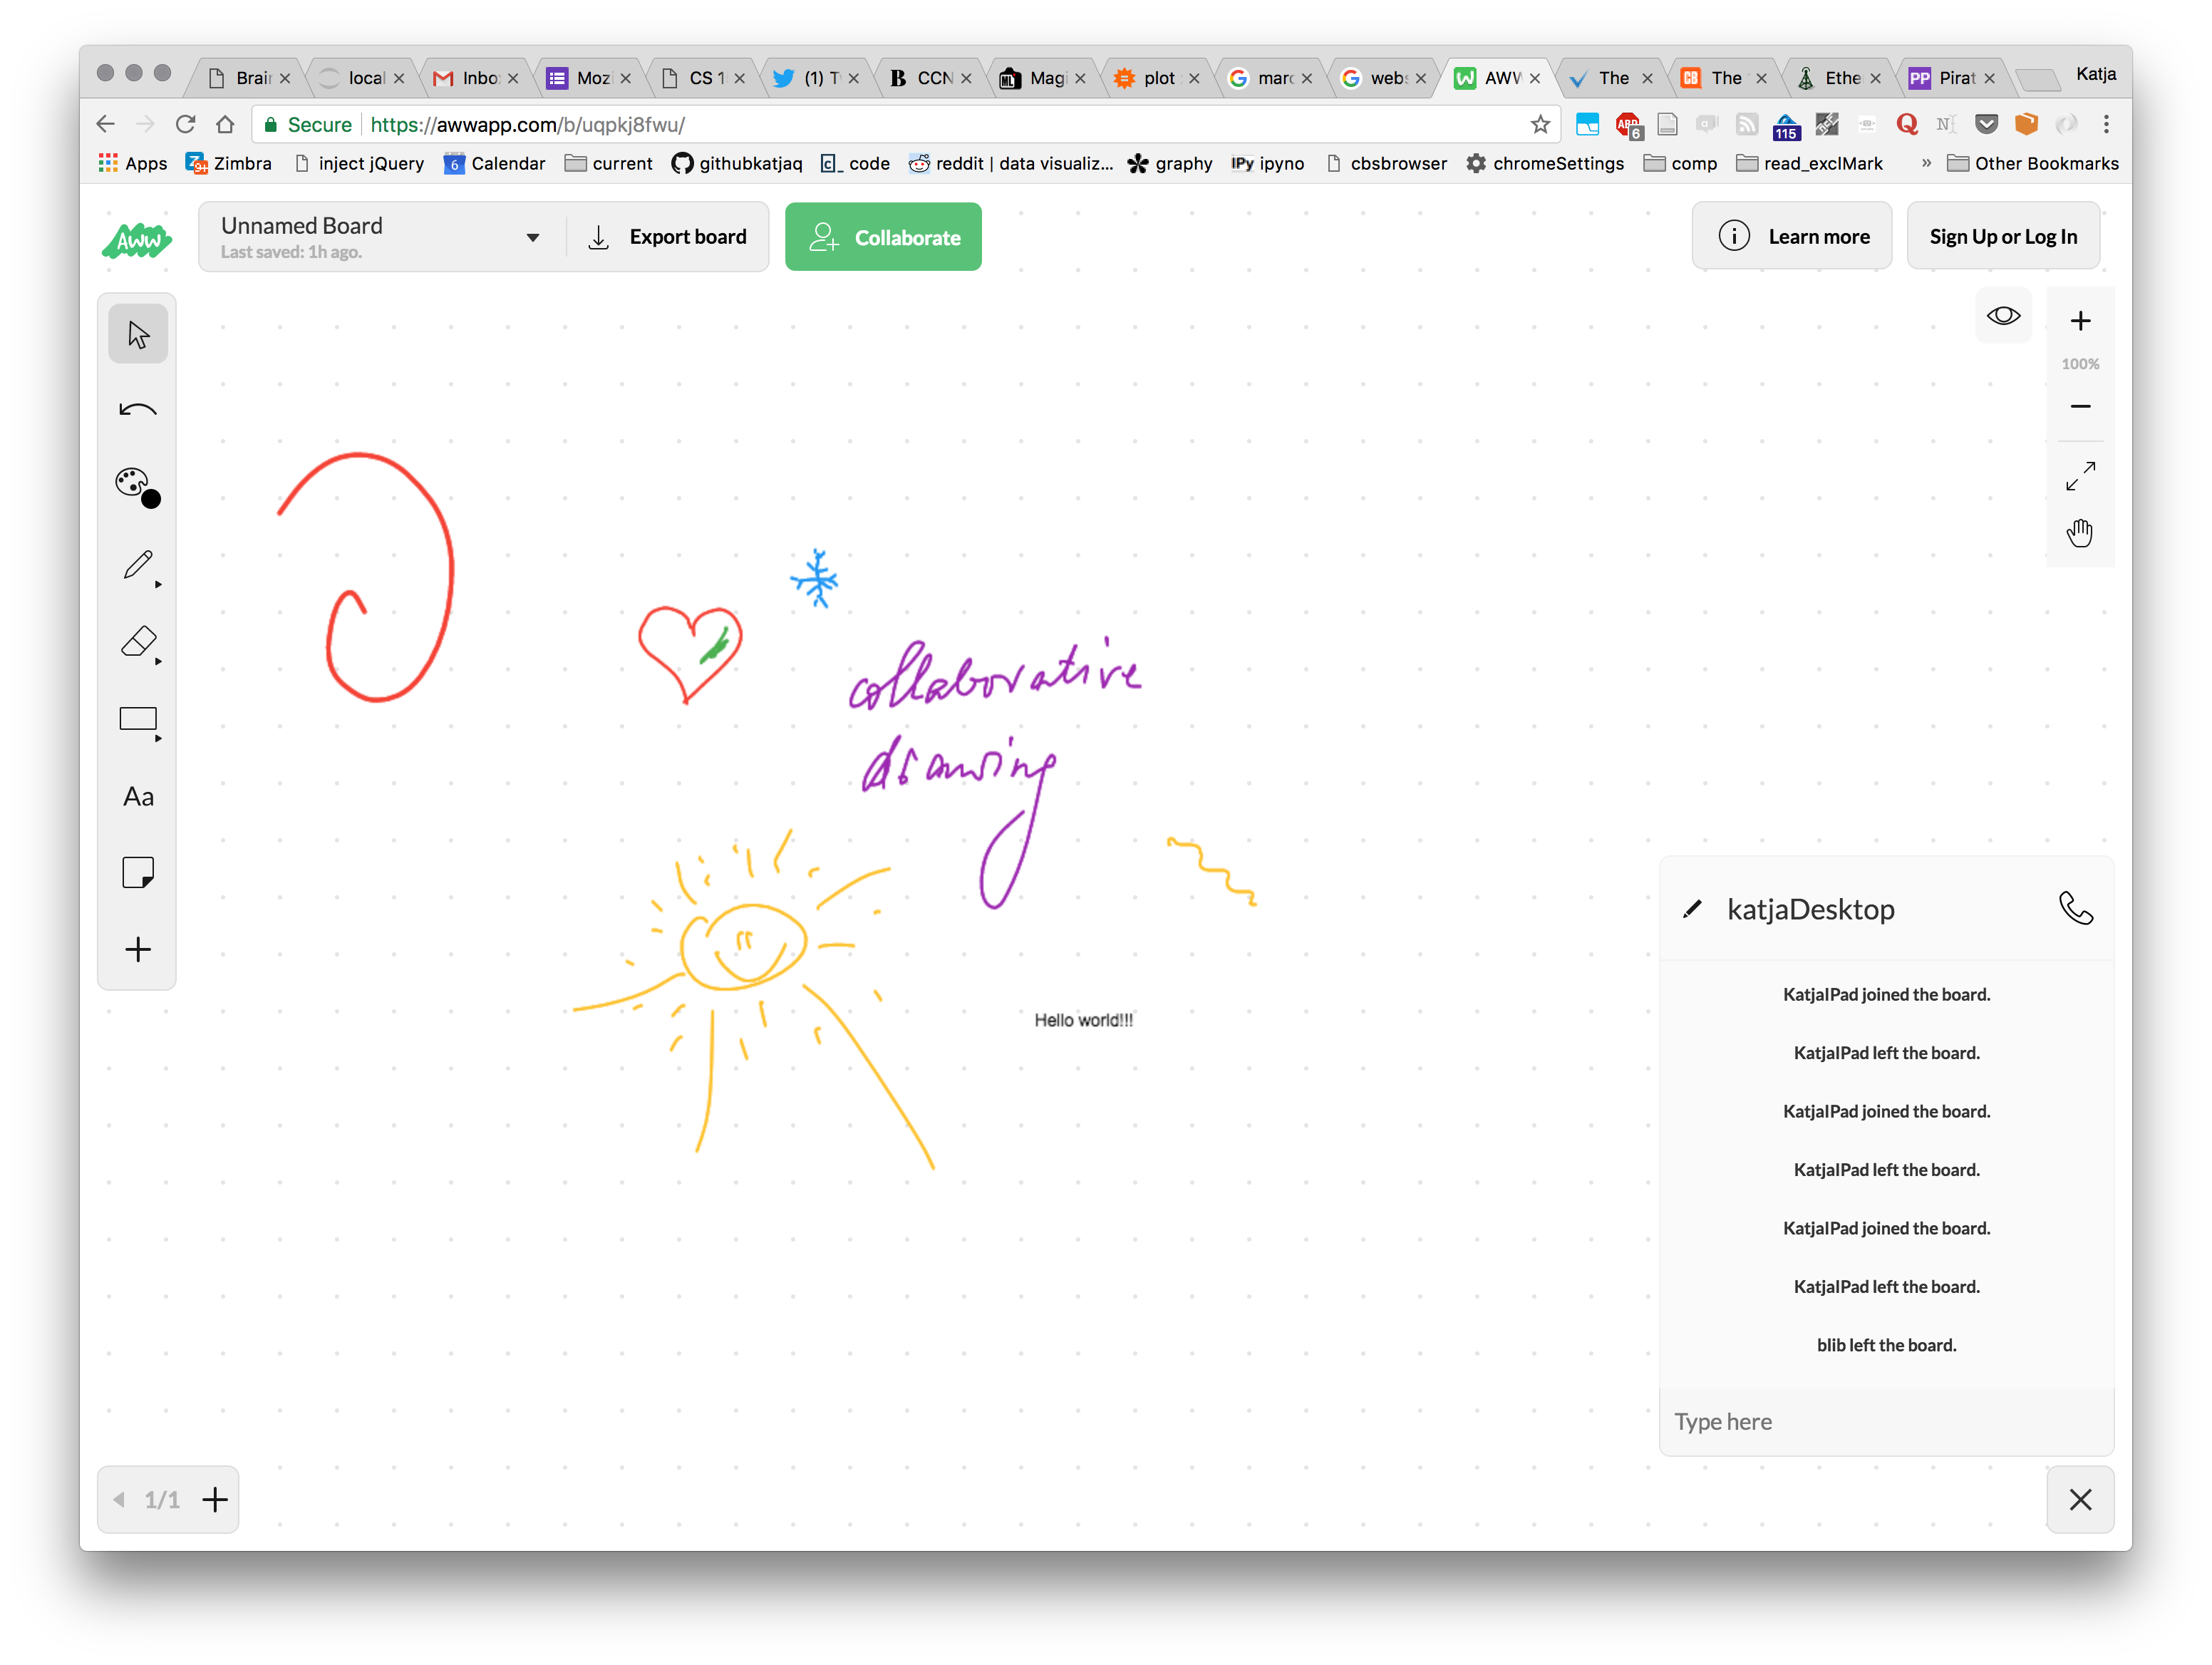Click the phone call icon in chat

pos(2076,908)
